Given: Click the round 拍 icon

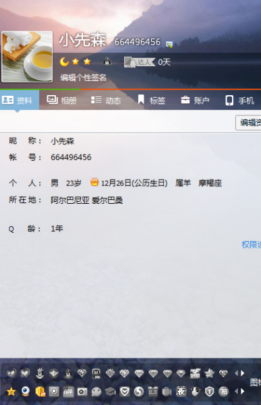Looking at the screenshot, I should click(223, 391).
